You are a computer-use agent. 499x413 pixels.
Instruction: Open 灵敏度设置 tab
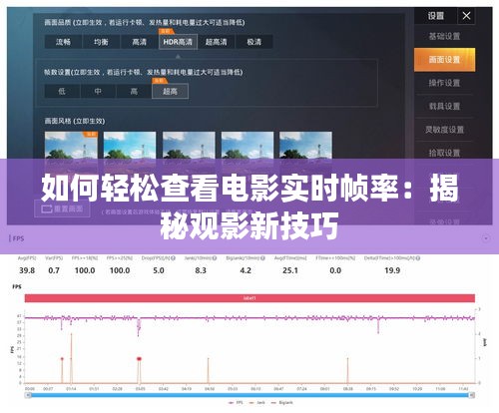(x=444, y=130)
